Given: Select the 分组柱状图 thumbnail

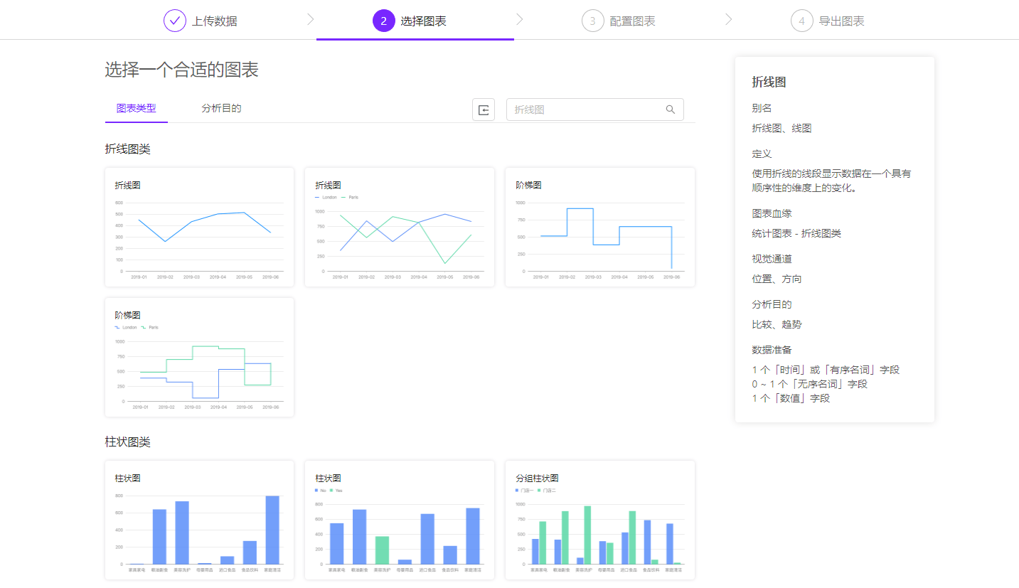Looking at the screenshot, I should pyautogui.click(x=599, y=520).
